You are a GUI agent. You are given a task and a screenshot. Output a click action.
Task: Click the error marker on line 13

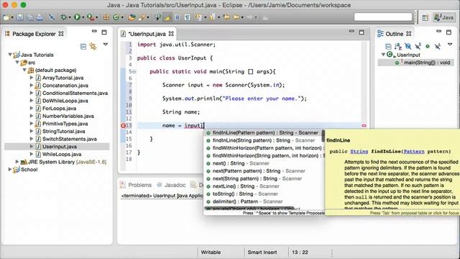[123, 126]
